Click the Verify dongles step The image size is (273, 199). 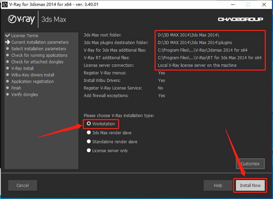click(24, 94)
